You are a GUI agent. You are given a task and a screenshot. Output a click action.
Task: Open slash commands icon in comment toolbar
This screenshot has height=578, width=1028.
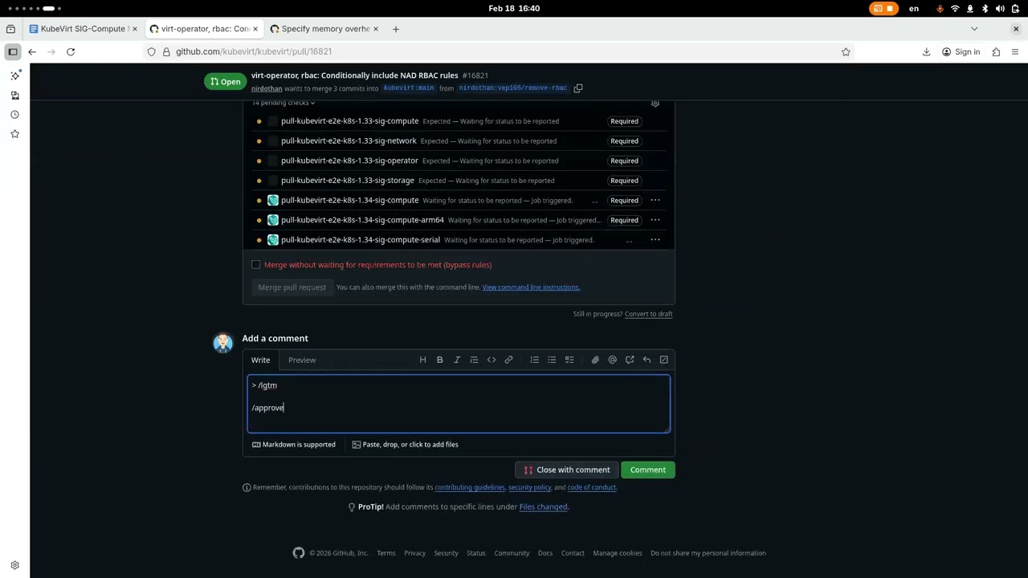click(x=664, y=360)
